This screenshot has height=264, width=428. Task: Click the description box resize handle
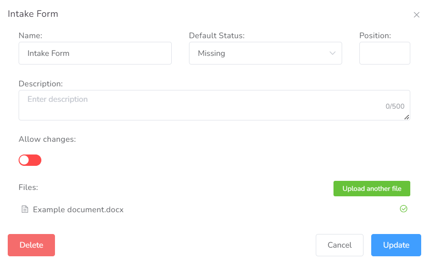point(407,117)
